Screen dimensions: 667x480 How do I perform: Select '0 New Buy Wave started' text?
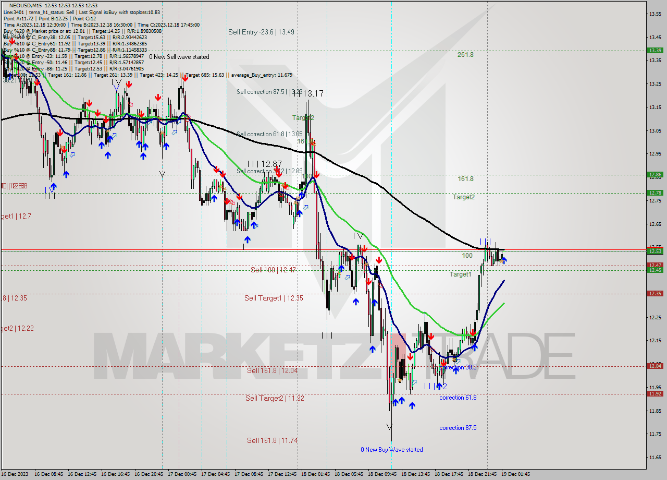pos(392,450)
